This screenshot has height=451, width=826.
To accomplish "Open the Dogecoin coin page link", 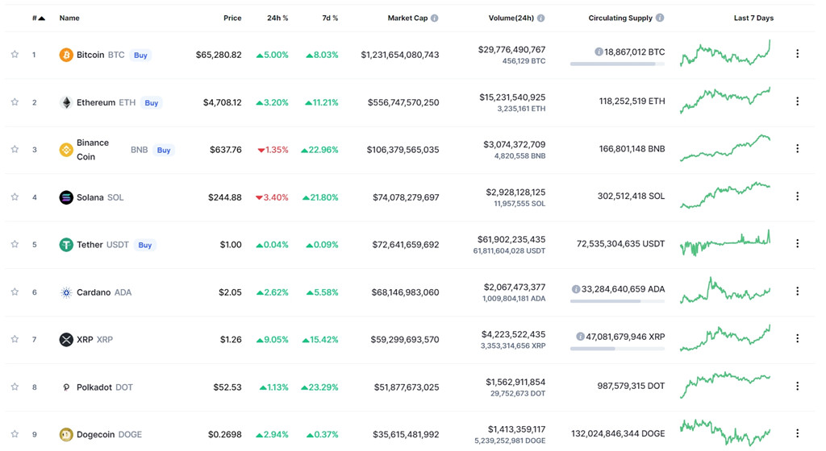I will [x=109, y=435].
